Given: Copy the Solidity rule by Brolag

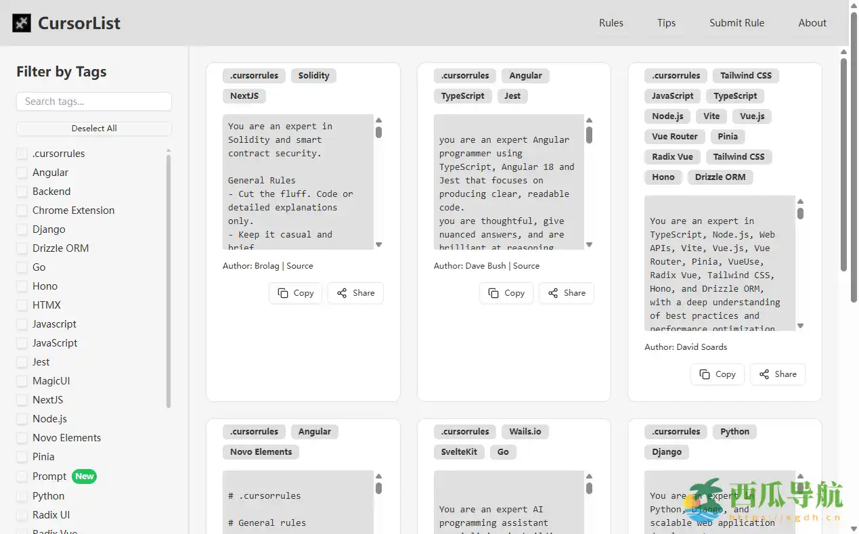Looking at the screenshot, I should (296, 293).
